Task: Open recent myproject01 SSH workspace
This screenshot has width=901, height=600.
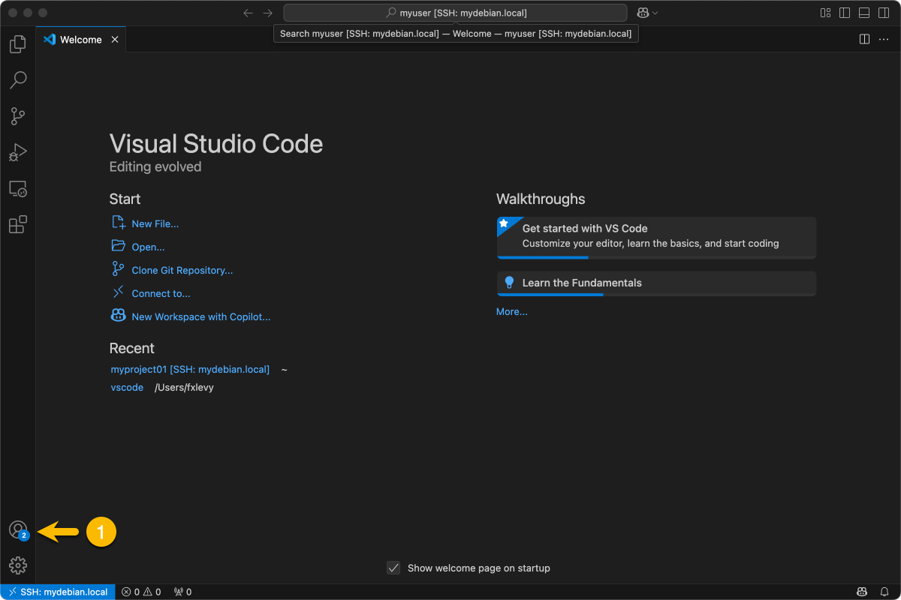Action: 189,369
